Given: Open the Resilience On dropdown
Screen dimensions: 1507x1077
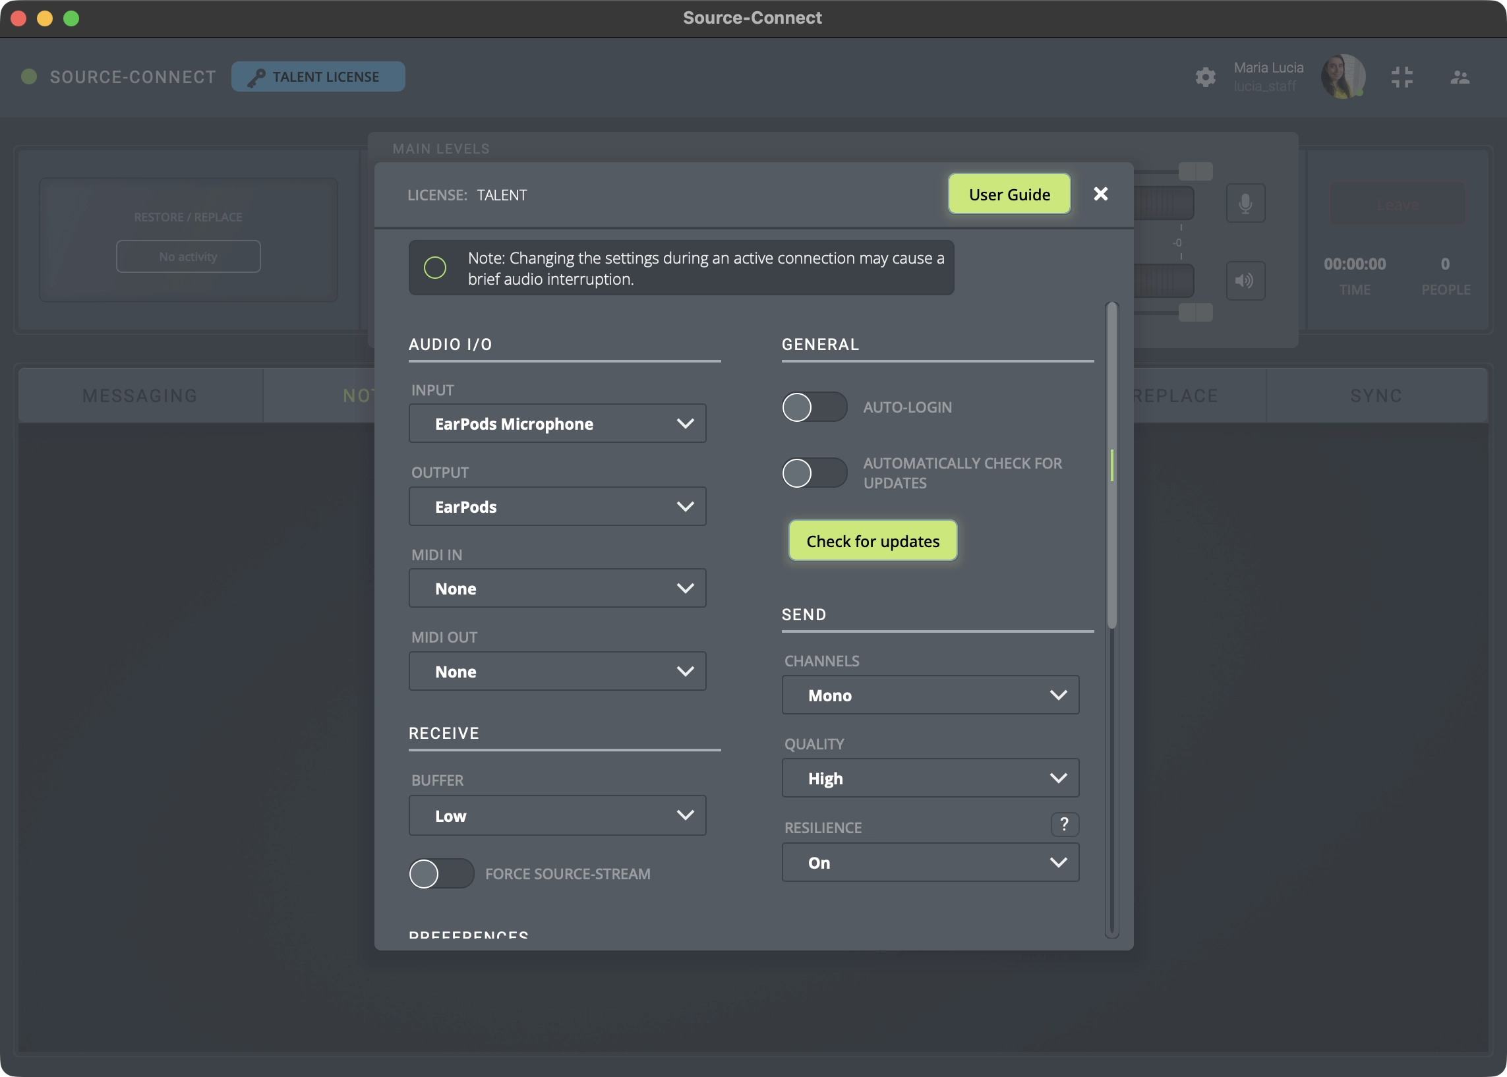Looking at the screenshot, I should point(930,862).
